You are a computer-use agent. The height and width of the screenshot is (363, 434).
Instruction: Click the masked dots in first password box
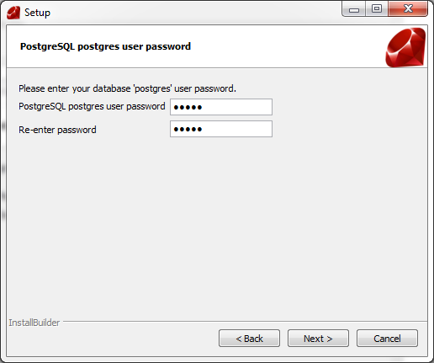(x=188, y=107)
